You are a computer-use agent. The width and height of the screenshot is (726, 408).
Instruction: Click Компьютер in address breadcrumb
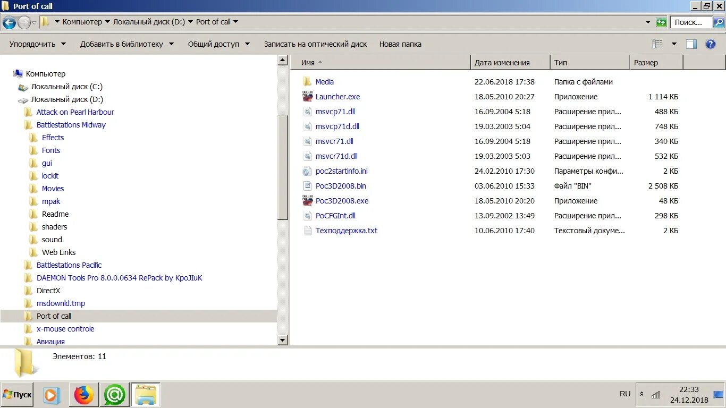tap(82, 22)
